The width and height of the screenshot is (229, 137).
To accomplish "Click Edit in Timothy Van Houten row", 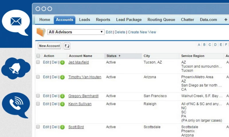I will tap(46, 77).
